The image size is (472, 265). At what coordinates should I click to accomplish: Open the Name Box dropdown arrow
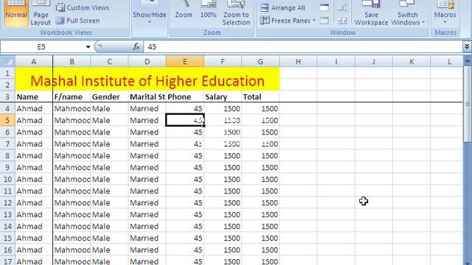88,47
